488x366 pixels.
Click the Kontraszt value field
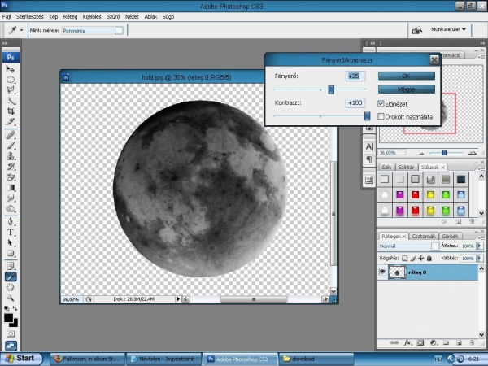pyautogui.click(x=355, y=102)
